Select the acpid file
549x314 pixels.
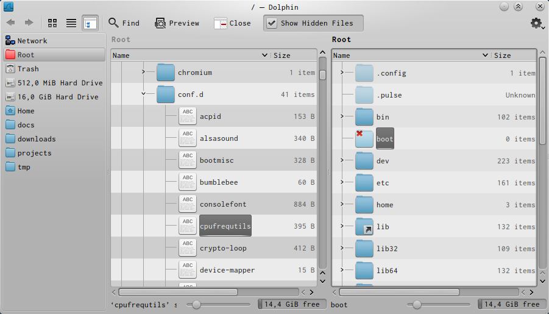coord(210,116)
